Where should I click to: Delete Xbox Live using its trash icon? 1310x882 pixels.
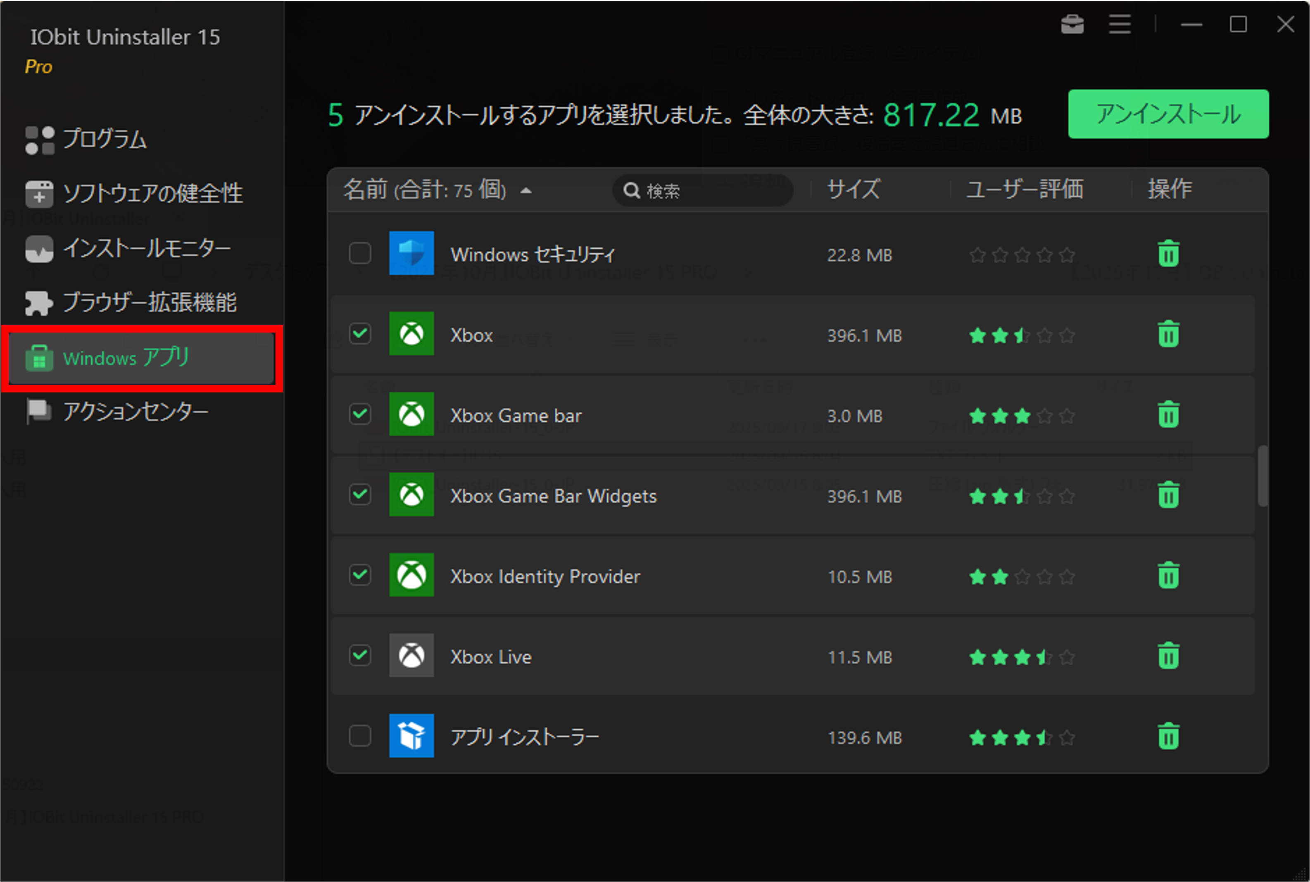pyautogui.click(x=1168, y=656)
